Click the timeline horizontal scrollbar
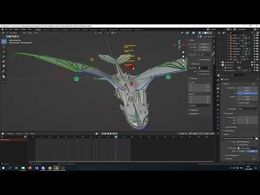This screenshot has height=195, width=260. click(121, 161)
